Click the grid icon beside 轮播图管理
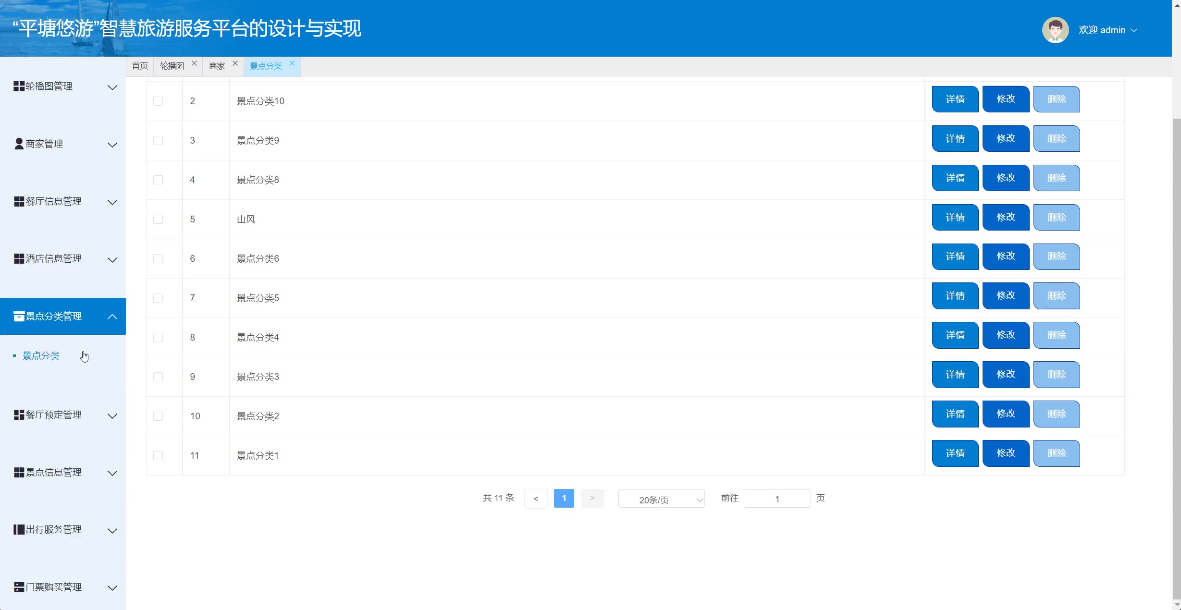1181x610 pixels. tap(19, 86)
